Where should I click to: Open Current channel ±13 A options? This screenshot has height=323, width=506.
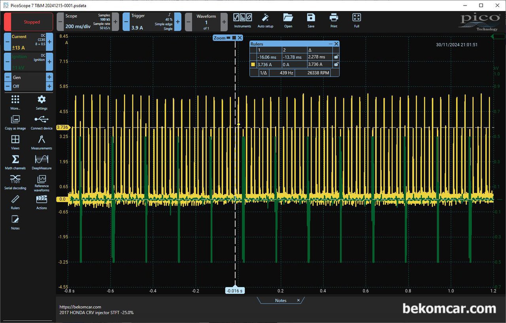point(29,42)
